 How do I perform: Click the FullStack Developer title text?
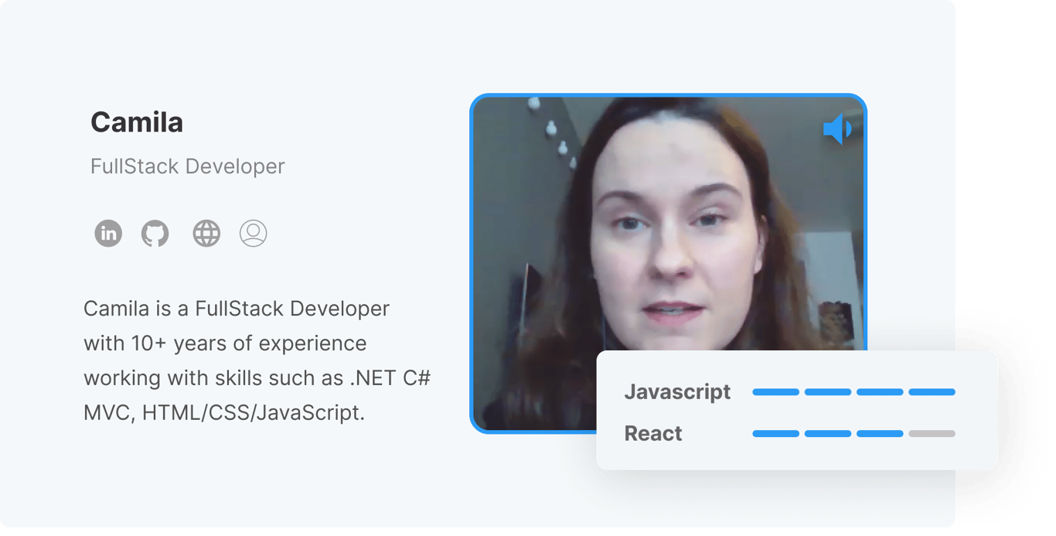tap(188, 166)
